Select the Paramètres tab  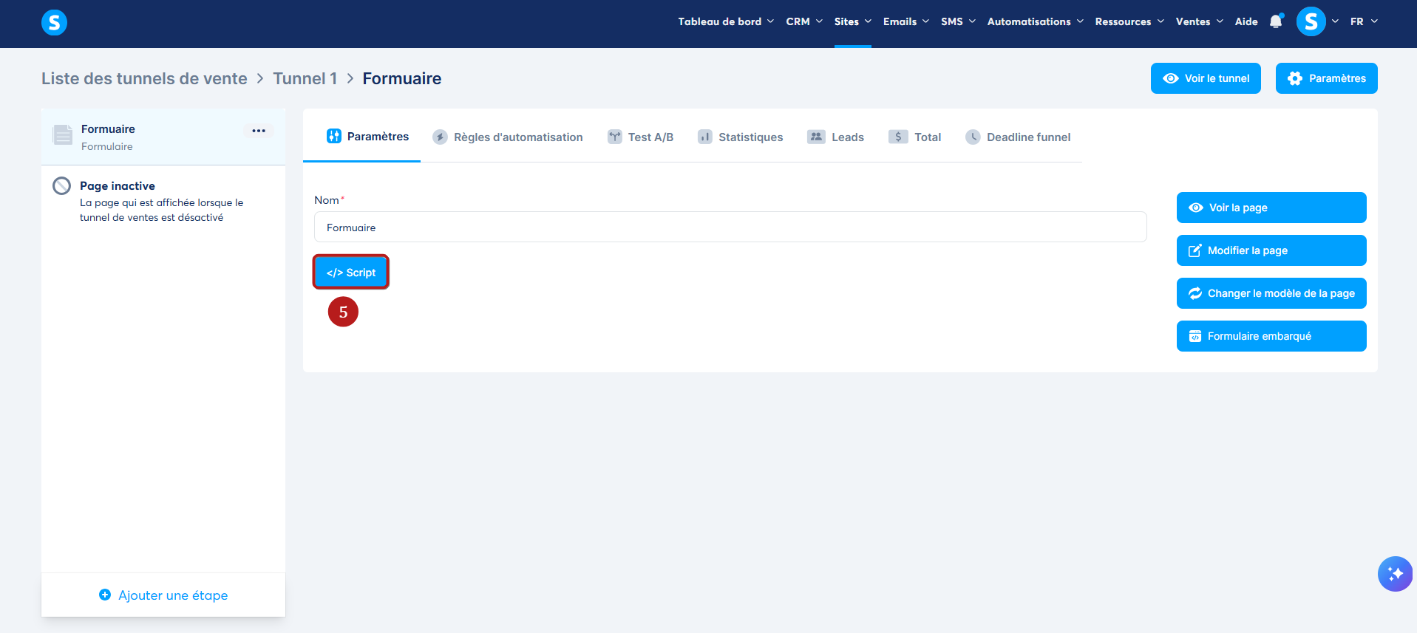(362, 137)
